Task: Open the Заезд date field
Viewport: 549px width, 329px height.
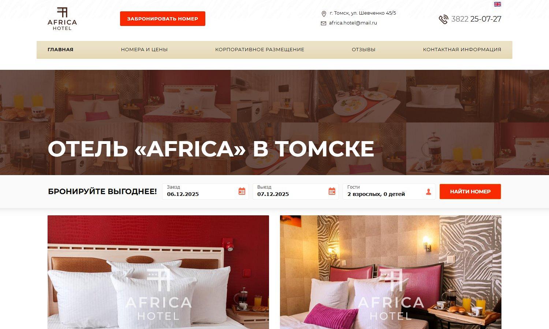Action: pos(205,192)
